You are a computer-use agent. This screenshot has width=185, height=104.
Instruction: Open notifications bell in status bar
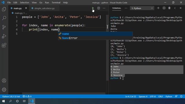coord(181,96)
